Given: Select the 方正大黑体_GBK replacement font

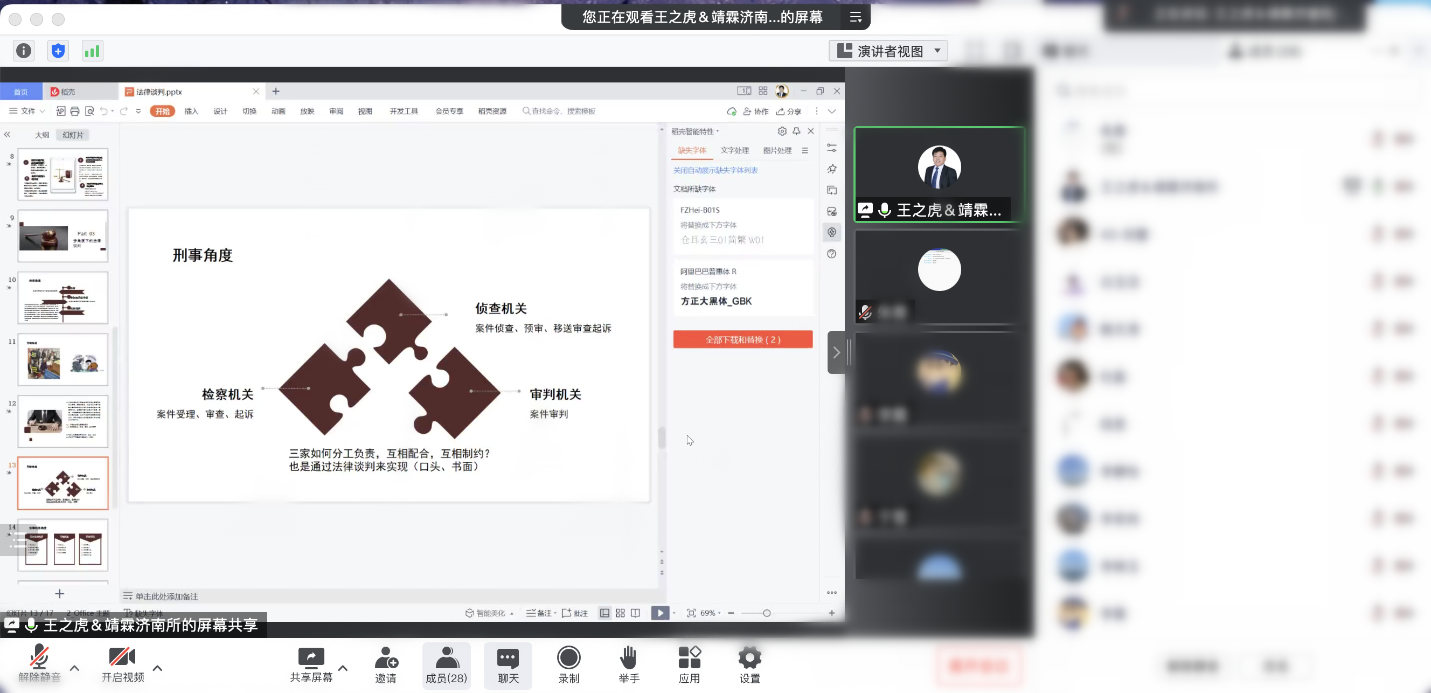Looking at the screenshot, I should (716, 301).
